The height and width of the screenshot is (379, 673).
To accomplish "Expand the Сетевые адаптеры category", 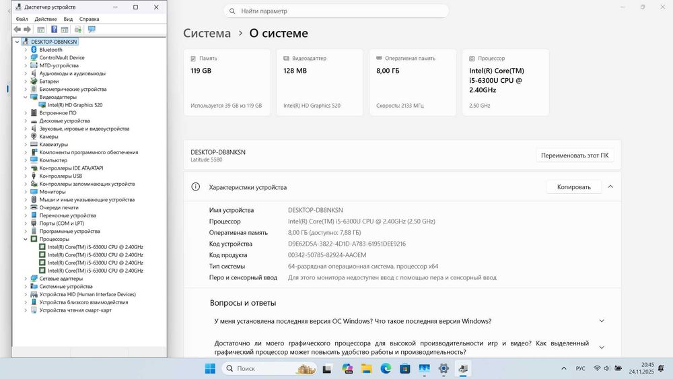I will point(26,279).
